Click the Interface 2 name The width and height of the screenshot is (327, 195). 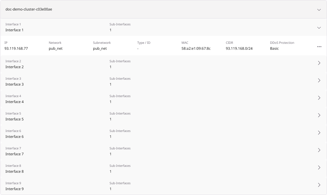coord(15,67)
